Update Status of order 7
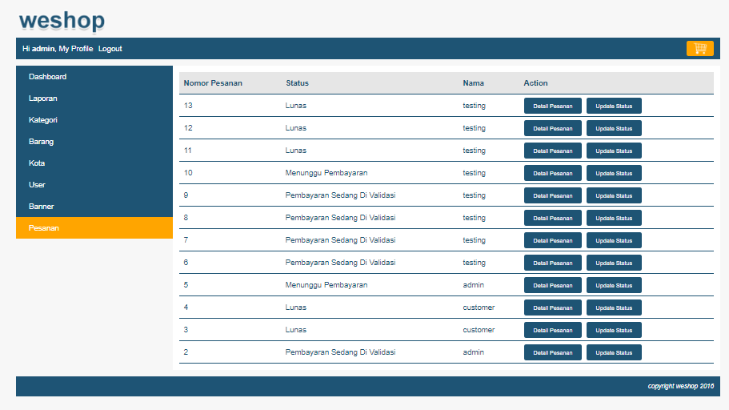 (614, 240)
